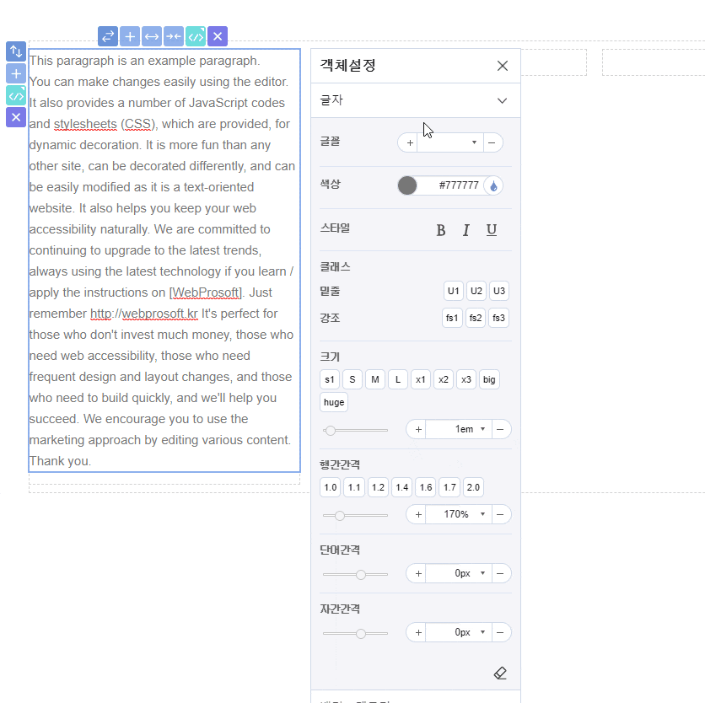Click the up-down reorder icon in left toolbar
Image resolution: width=705 pixels, height=703 pixels.
(x=16, y=51)
